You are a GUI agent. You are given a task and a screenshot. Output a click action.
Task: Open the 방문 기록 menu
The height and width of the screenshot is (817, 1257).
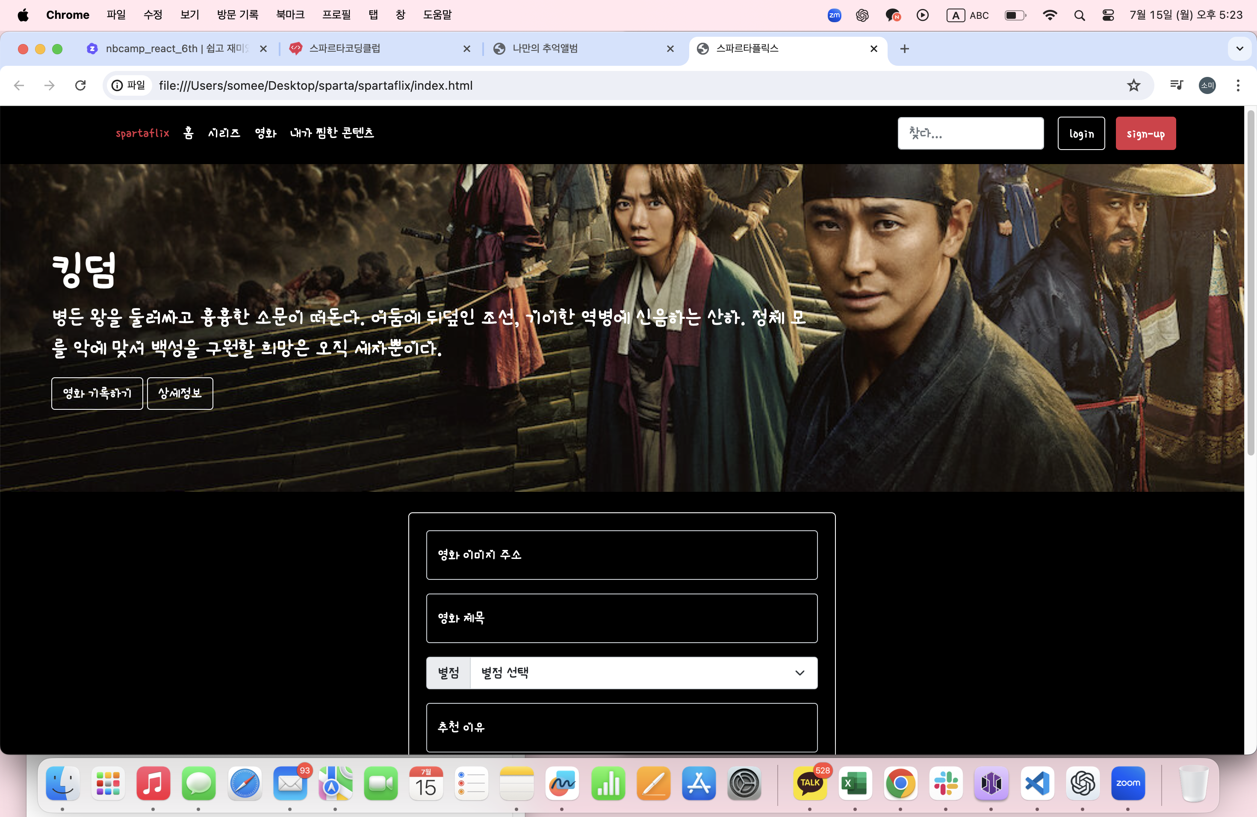click(238, 15)
